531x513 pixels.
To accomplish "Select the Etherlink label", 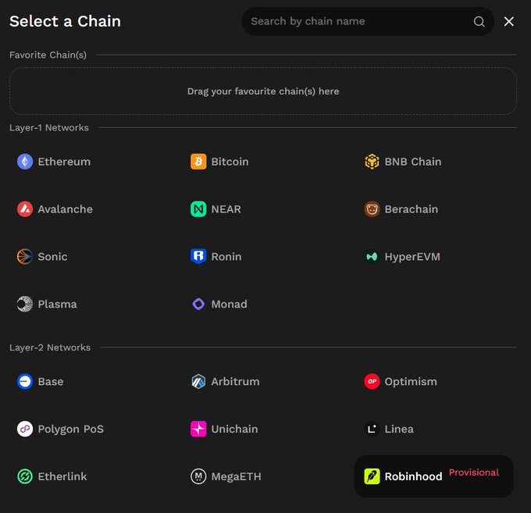I will [x=62, y=476].
